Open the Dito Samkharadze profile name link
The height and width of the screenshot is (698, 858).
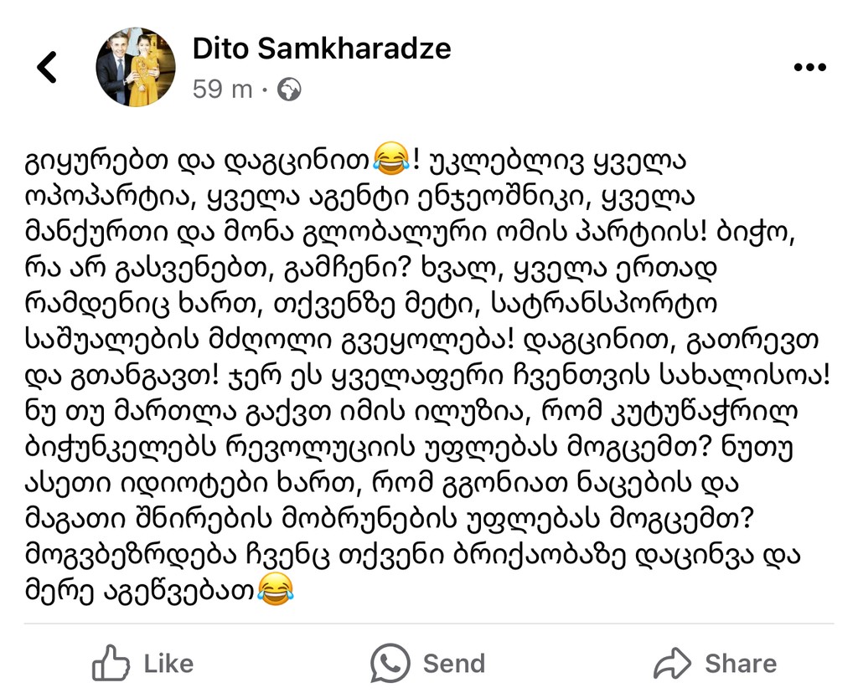pos(321,49)
